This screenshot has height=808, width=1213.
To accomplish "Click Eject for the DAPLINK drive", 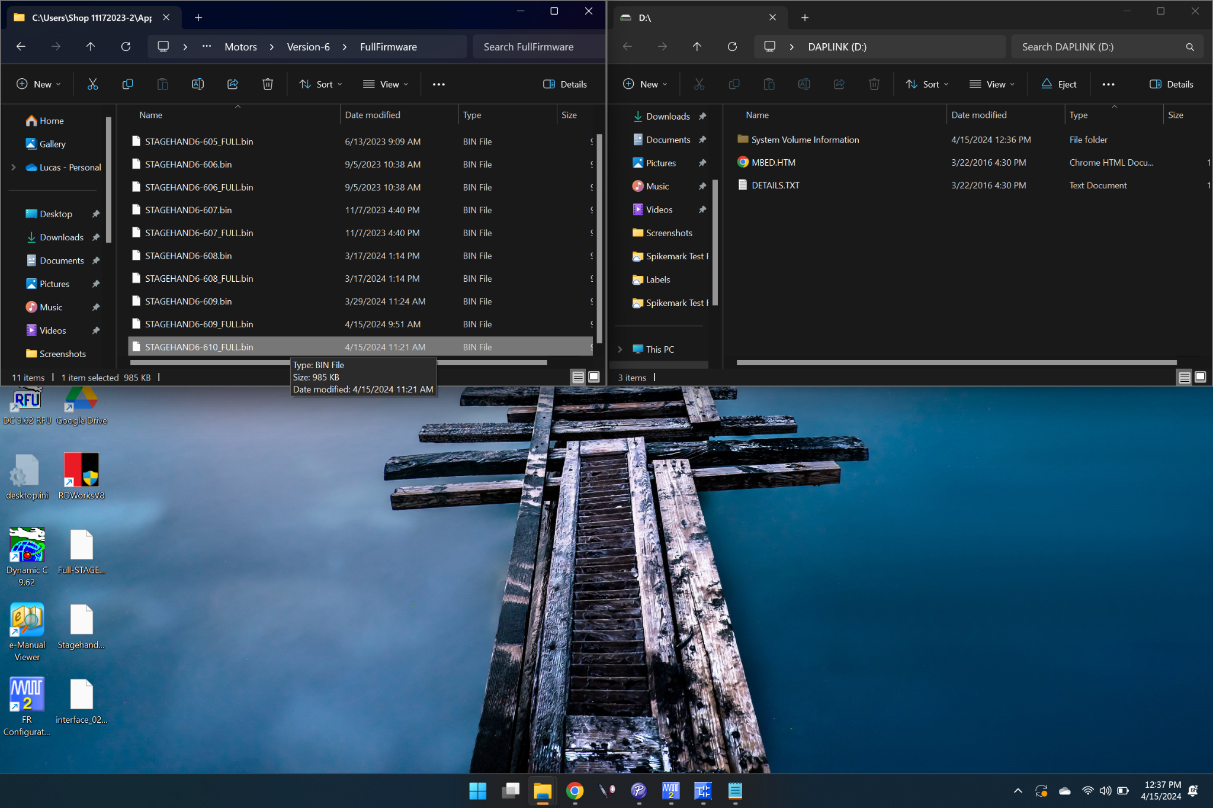I will pos(1059,84).
